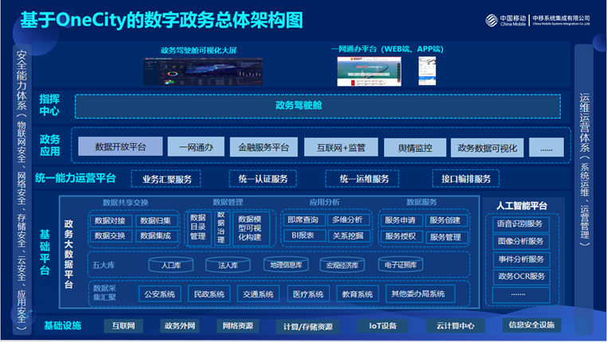
Task: Click 服务授权 box
Action: [401, 236]
